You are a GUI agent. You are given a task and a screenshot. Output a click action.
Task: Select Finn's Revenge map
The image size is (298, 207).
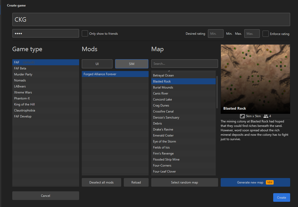click(183, 153)
